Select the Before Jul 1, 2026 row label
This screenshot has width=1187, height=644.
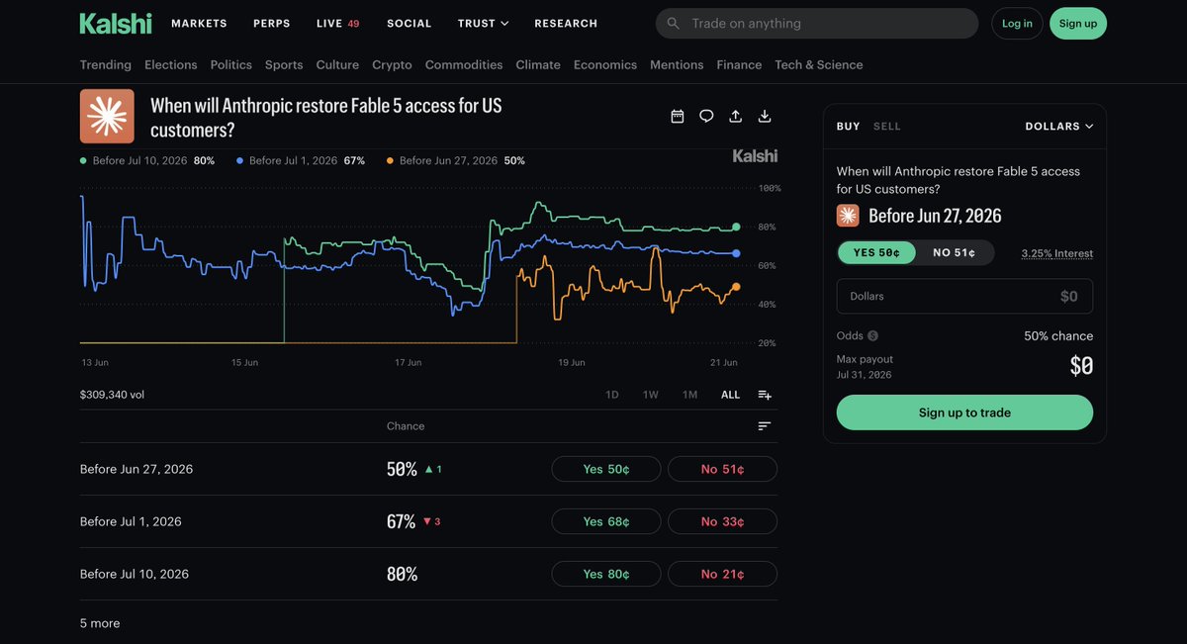131,521
